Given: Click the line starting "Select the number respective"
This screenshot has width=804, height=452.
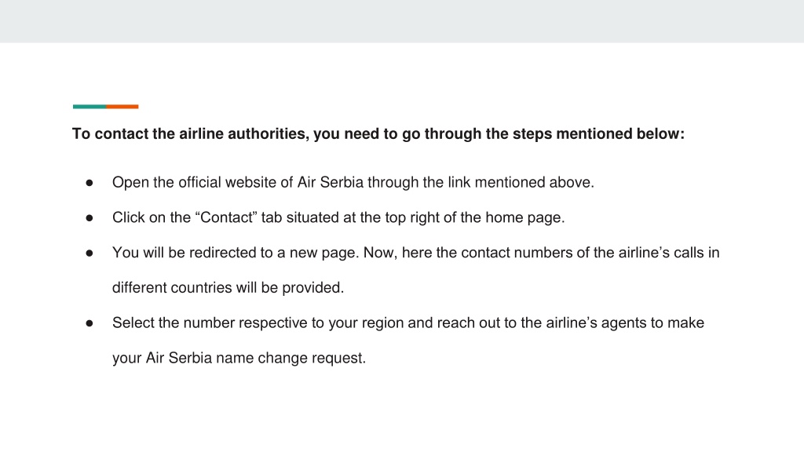Looking at the screenshot, I should [408, 323].
